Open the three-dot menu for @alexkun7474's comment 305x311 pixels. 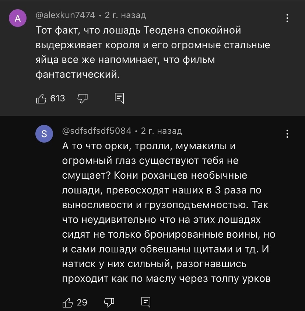287,18
